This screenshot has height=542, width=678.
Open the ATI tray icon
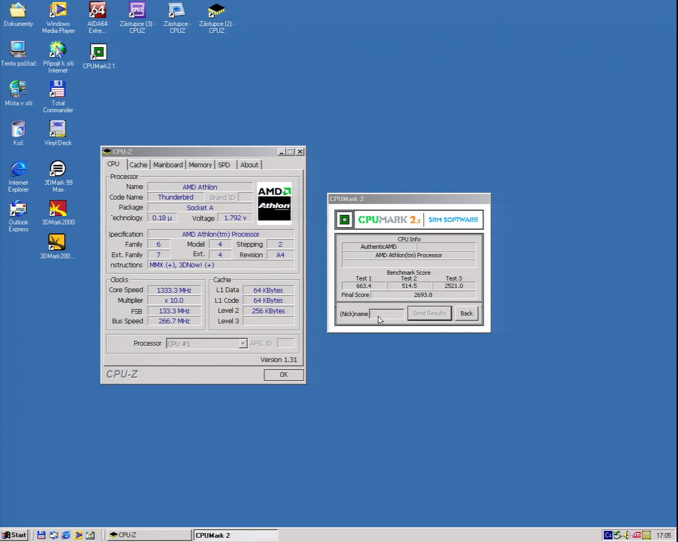[637, 535]
